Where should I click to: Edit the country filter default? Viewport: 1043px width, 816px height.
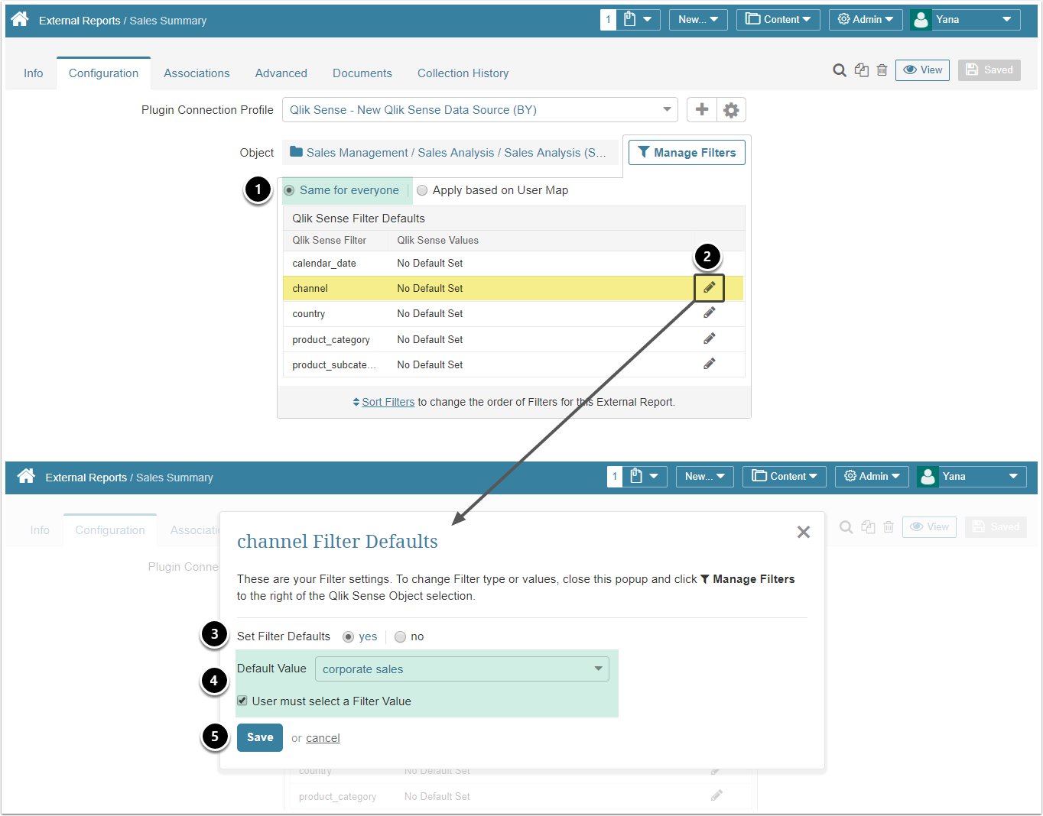[x=710, y=313]
